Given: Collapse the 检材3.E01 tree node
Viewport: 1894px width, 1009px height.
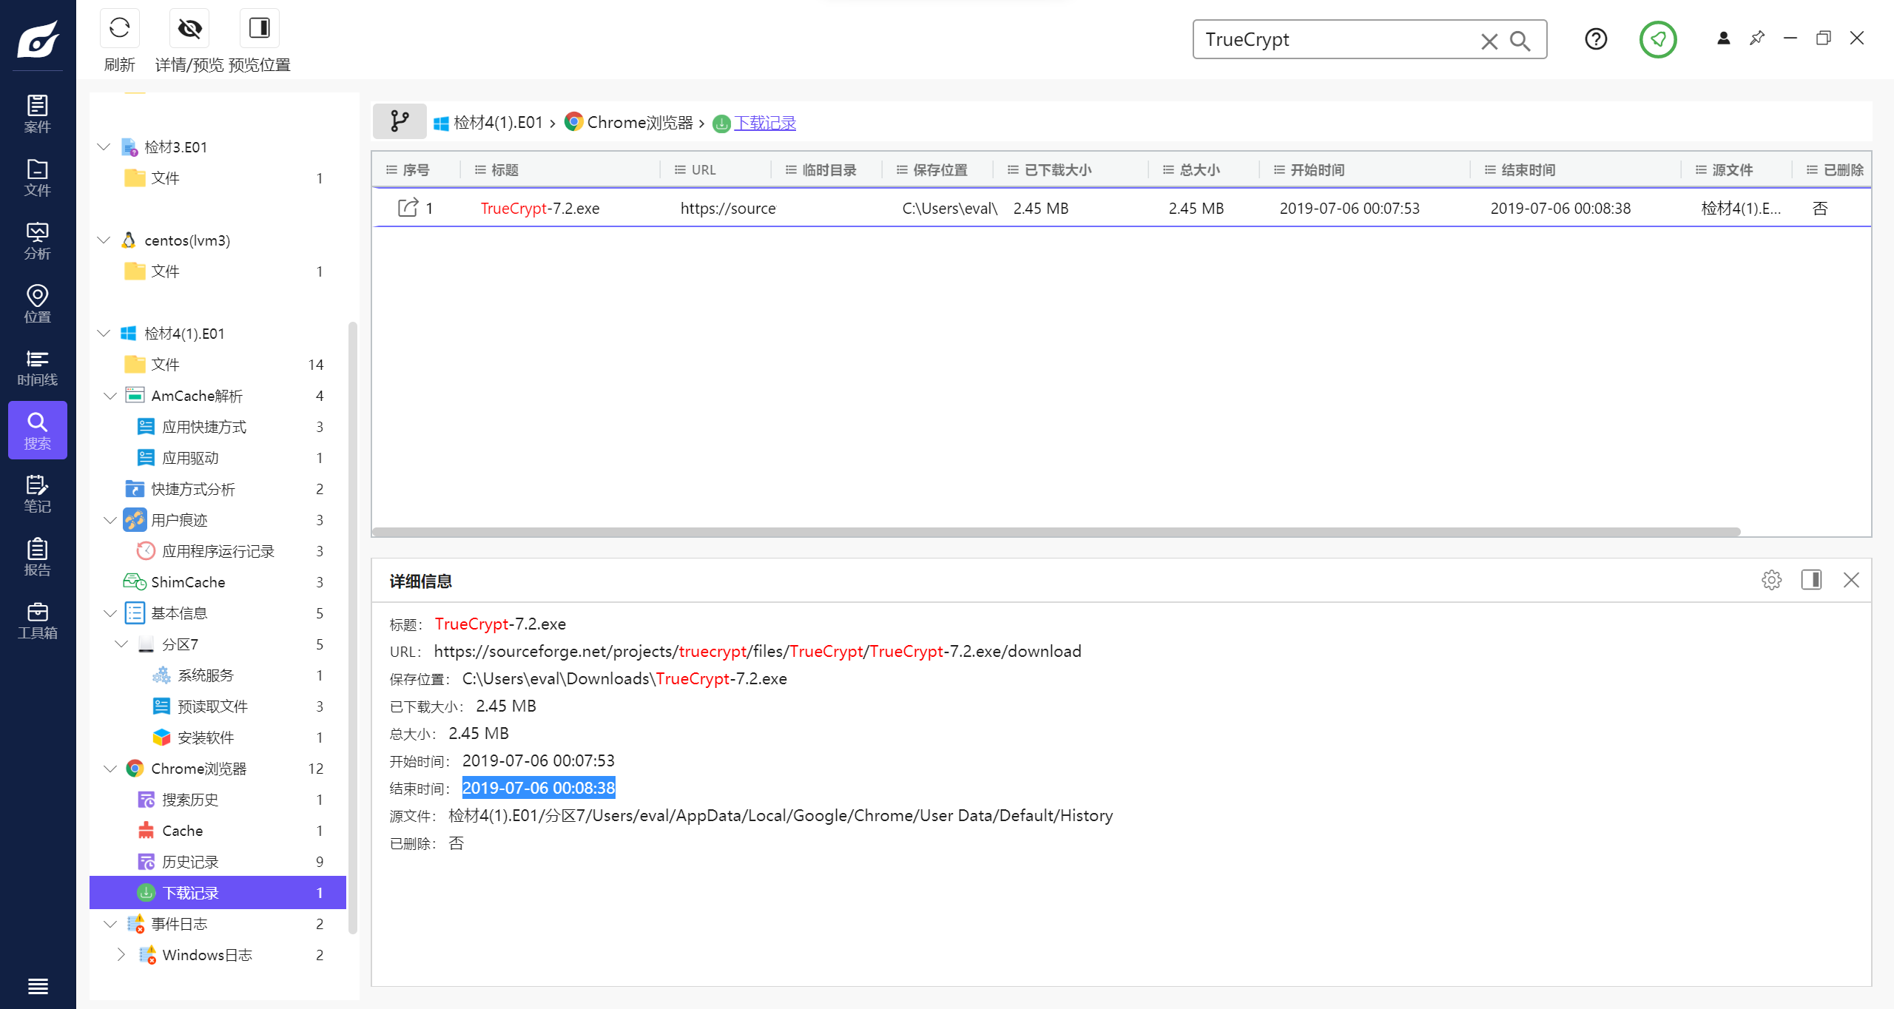Looking at the screenshot, I should tap(104, 146).
